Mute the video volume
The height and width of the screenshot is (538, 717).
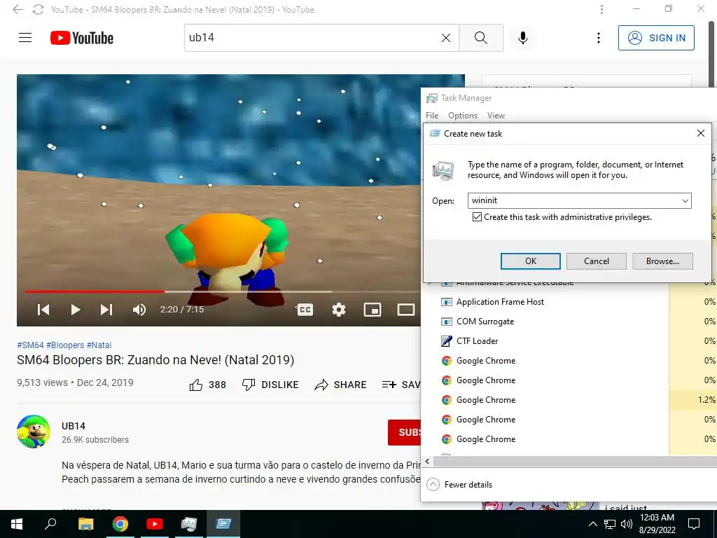[x=139, y=310]
